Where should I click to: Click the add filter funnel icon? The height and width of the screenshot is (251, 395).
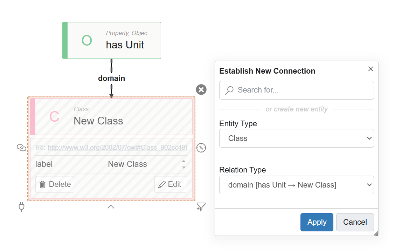201,207
